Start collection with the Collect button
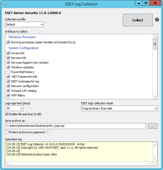This screenshot has width=163, height=170. (x=138, y=20)
